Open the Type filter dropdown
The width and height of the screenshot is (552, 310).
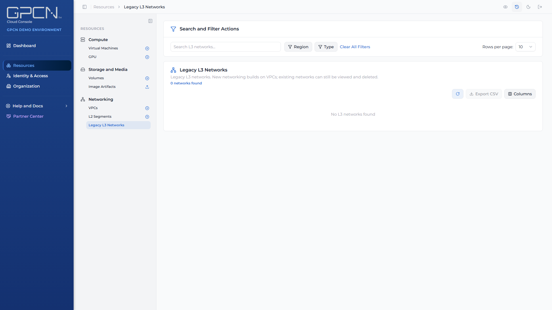(x=326, y=47)
